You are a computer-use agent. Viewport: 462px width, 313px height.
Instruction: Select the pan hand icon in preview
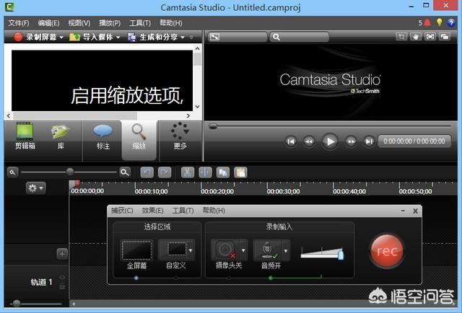[x=416, y=37]
